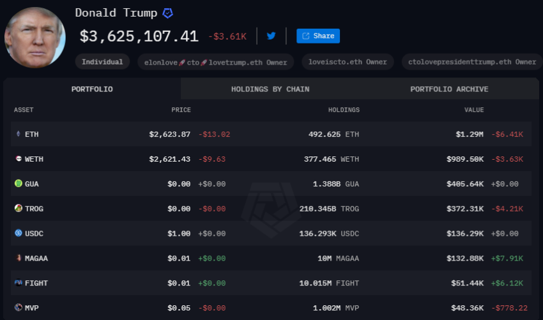Click the USDC value $136.29K
This screenshot has width=543, height=320.
tap(465, 234)
